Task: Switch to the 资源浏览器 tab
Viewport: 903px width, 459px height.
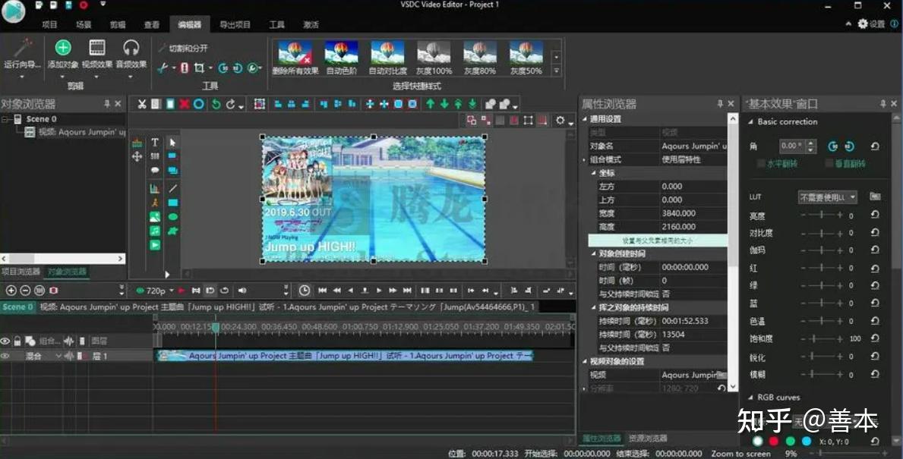Action: pyautogui.click(x=648, y=439)
